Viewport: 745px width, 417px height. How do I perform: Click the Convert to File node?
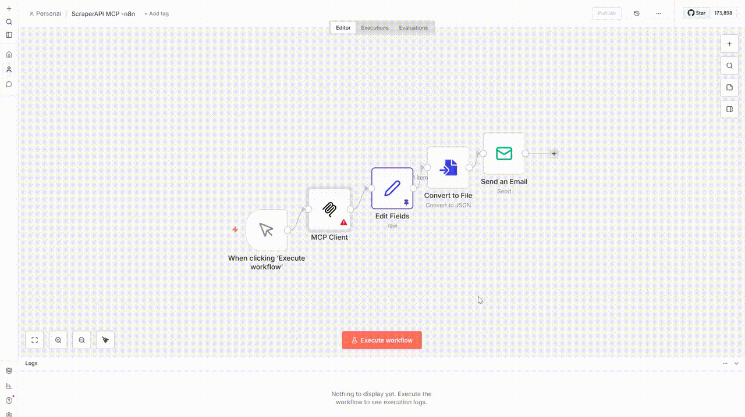[x=448, y=168]
